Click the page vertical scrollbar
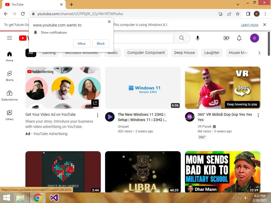 pyautogui.click(x=269, y=44)
